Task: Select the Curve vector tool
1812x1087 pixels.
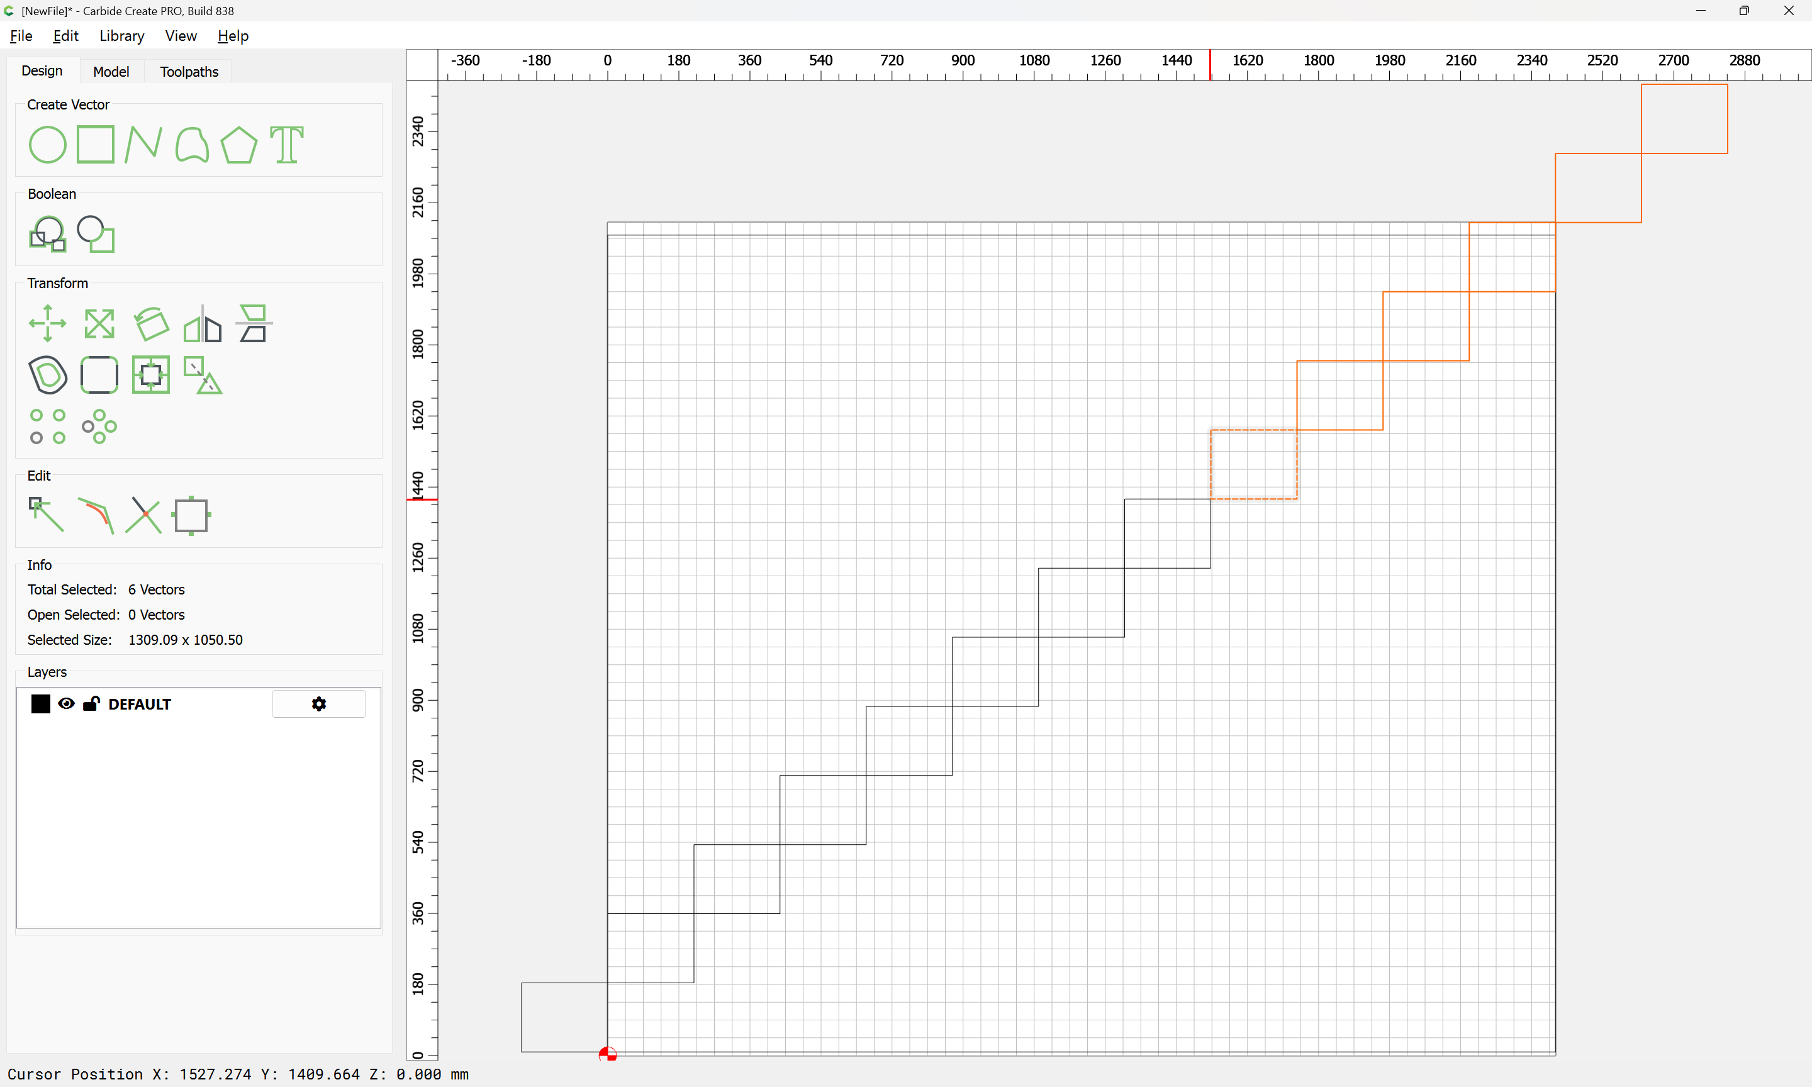Action: [192, 144]
